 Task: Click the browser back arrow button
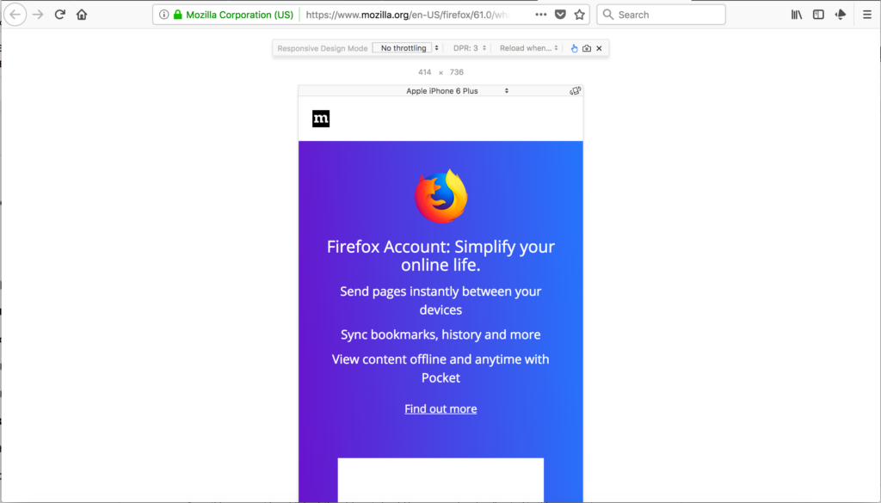[15, 15]
